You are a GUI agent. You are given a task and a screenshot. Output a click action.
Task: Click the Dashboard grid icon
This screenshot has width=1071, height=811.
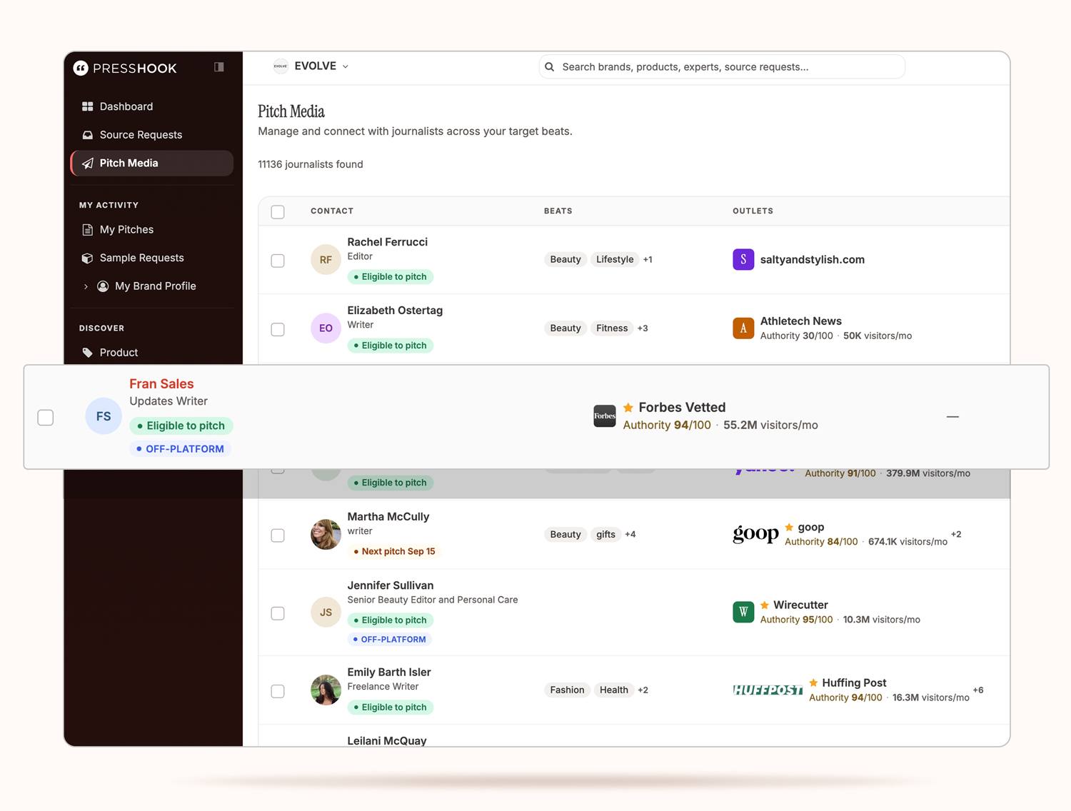(x=88, y=106)
